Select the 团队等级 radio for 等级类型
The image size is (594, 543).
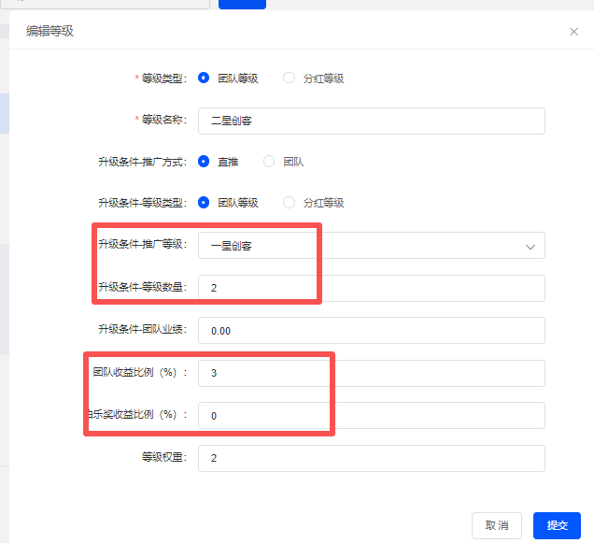205,79
